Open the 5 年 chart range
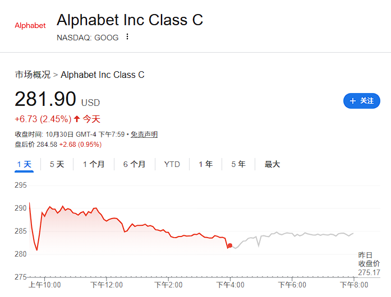 click(x=238, y=164)
